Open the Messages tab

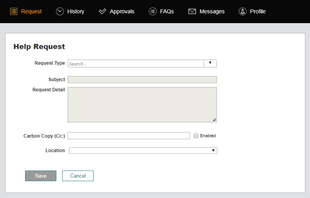tap(212, 11)
